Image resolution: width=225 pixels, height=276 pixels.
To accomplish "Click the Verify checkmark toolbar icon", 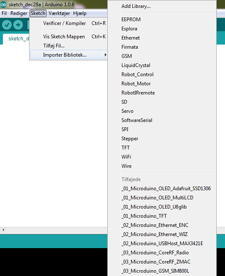I will pyautogui.click(x=7, y=25).
